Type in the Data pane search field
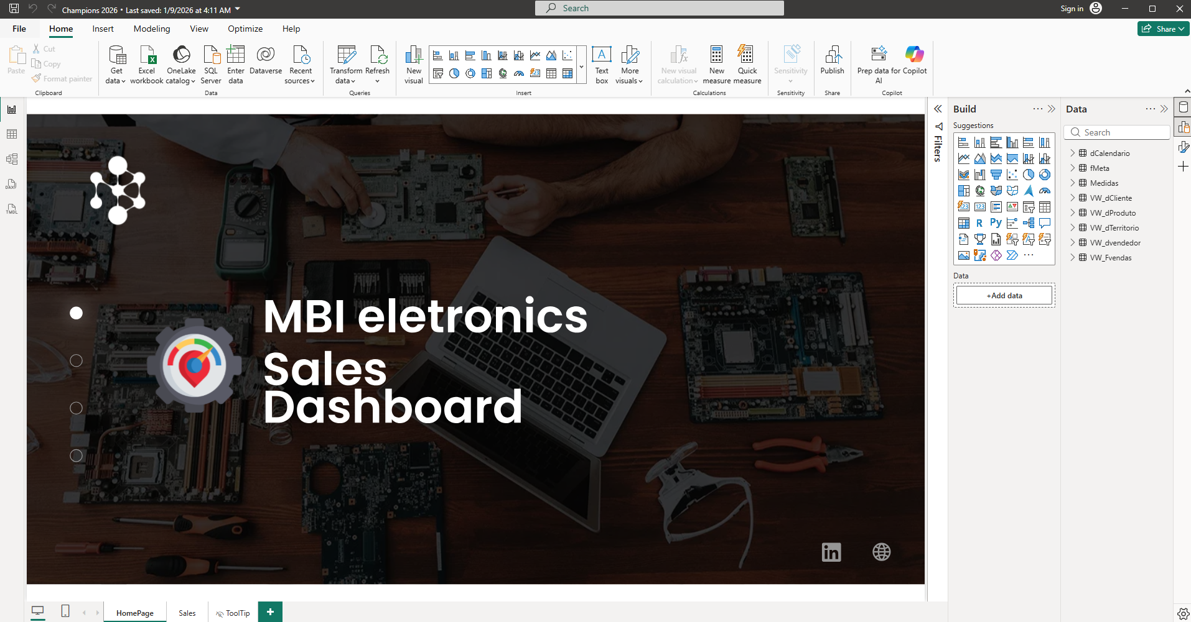Viewport: 1191px width, 622px height. [1117, 132]
